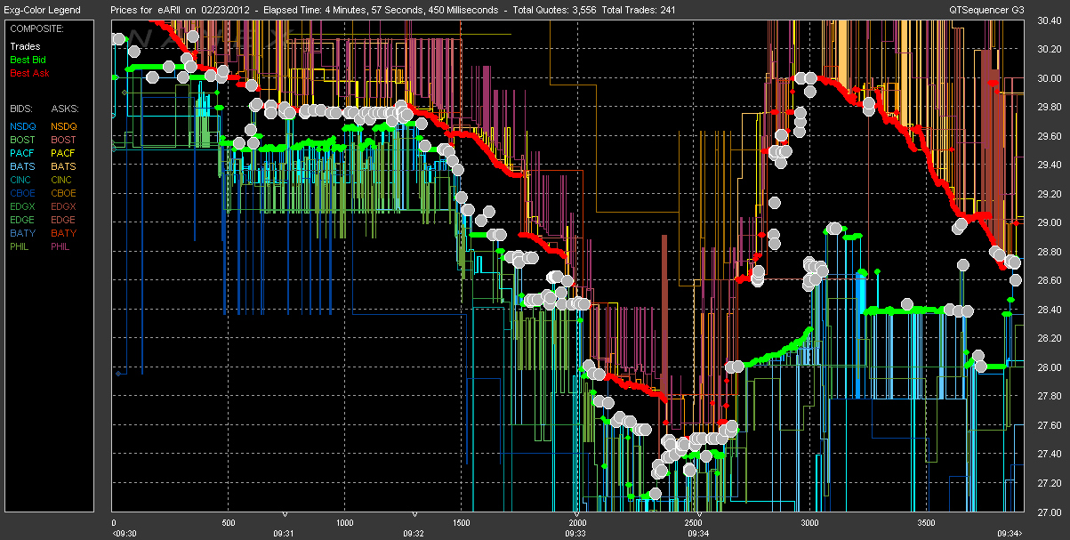The image size is (1070, 540).
Task: Click BATY in the BIDS column
Action: (x=23, y=233)
